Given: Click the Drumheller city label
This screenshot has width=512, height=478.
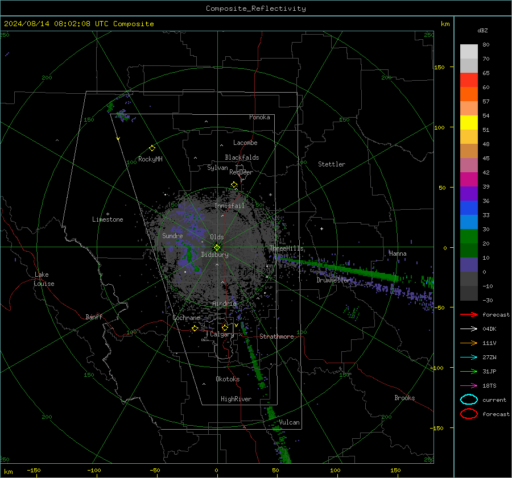Looking at the screenshot, I should (333, 280).
